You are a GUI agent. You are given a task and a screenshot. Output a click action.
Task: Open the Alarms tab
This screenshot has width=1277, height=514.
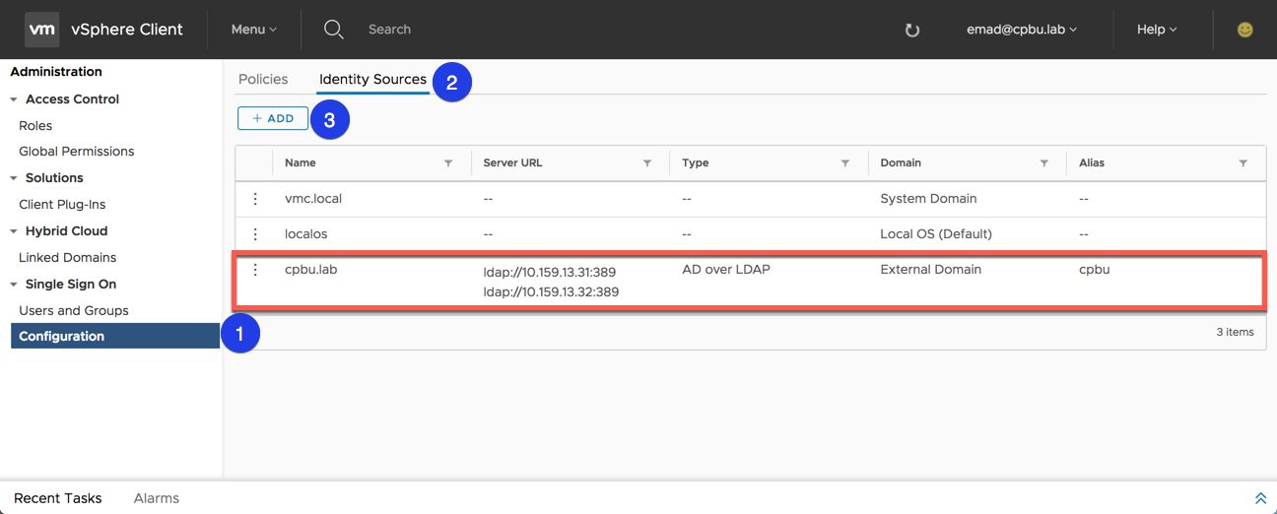point(157,498)
